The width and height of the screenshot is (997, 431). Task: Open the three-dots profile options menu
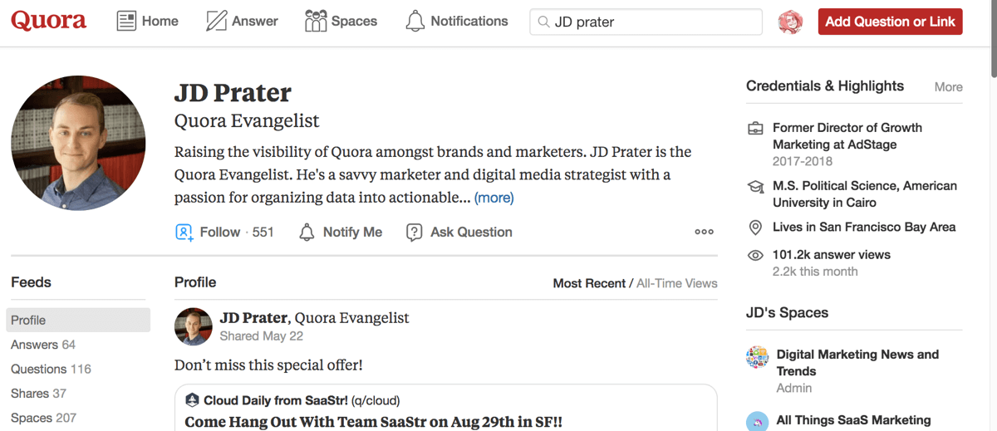click(704, 233)
